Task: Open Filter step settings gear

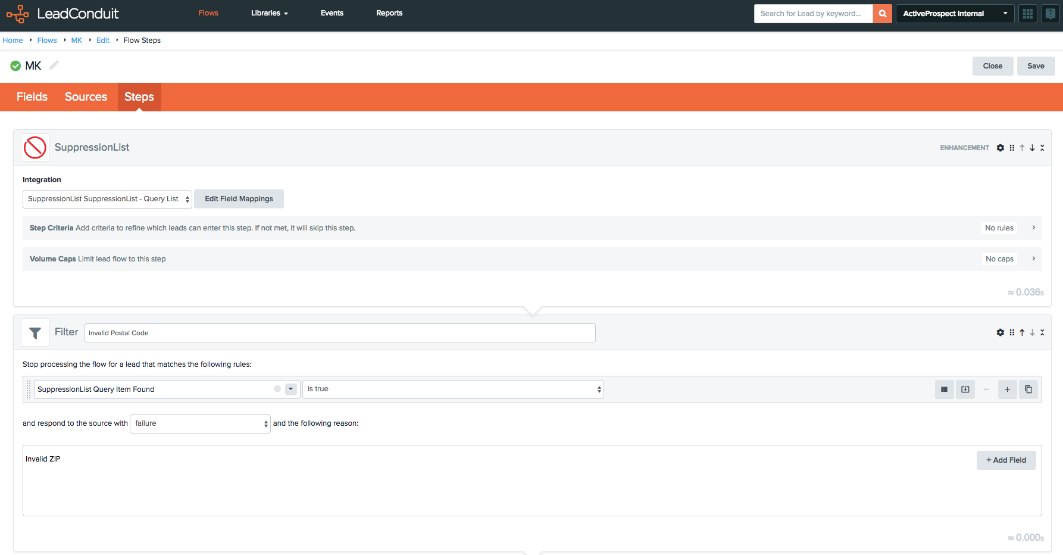Action: [1001, 332]
